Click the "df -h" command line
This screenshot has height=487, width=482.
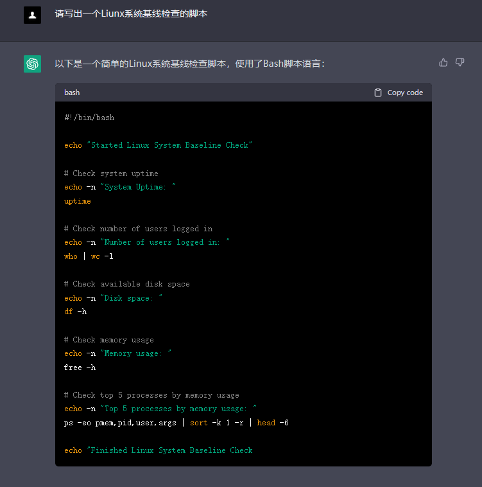click(x=75, y=312)
